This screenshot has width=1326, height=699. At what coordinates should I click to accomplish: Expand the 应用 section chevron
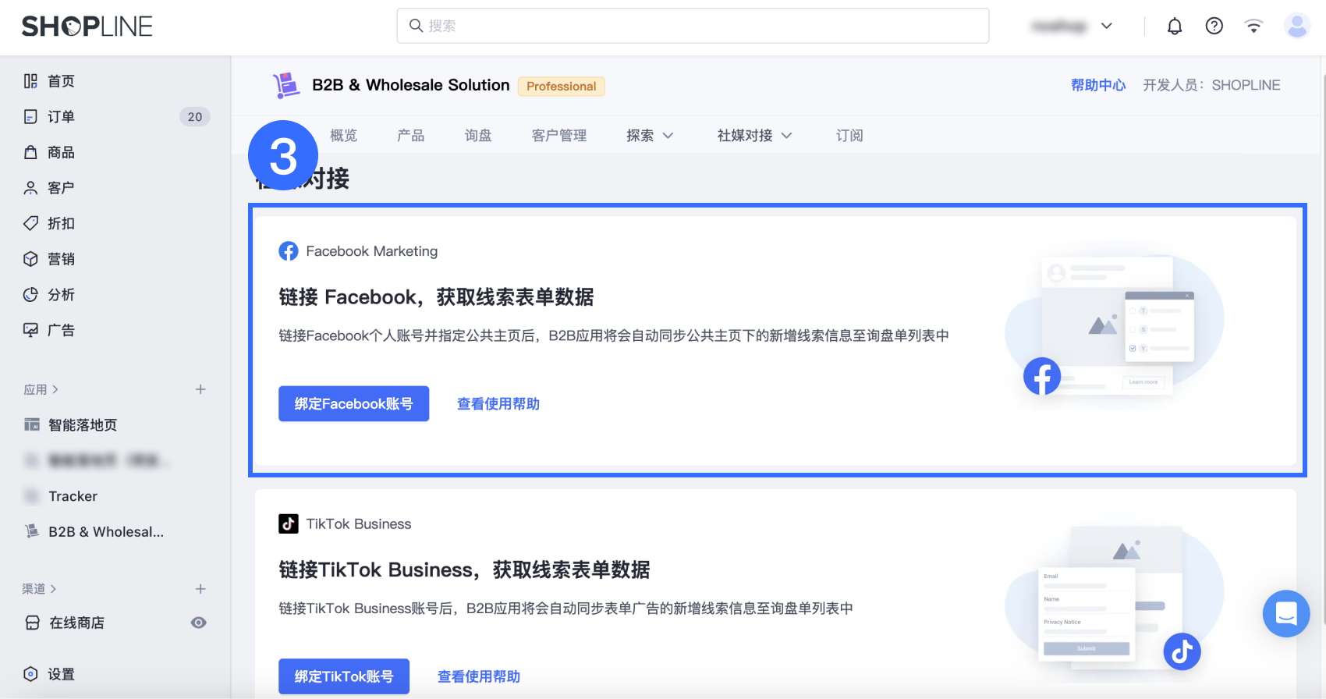point(55,389)
